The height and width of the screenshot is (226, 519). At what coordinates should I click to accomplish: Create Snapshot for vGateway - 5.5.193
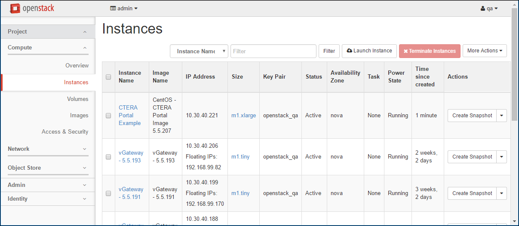tap(472, 157)
